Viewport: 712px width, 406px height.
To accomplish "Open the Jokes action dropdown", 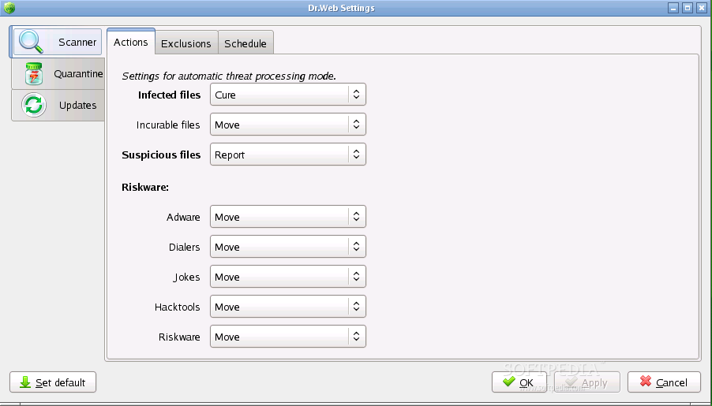I will click(288, 276).
